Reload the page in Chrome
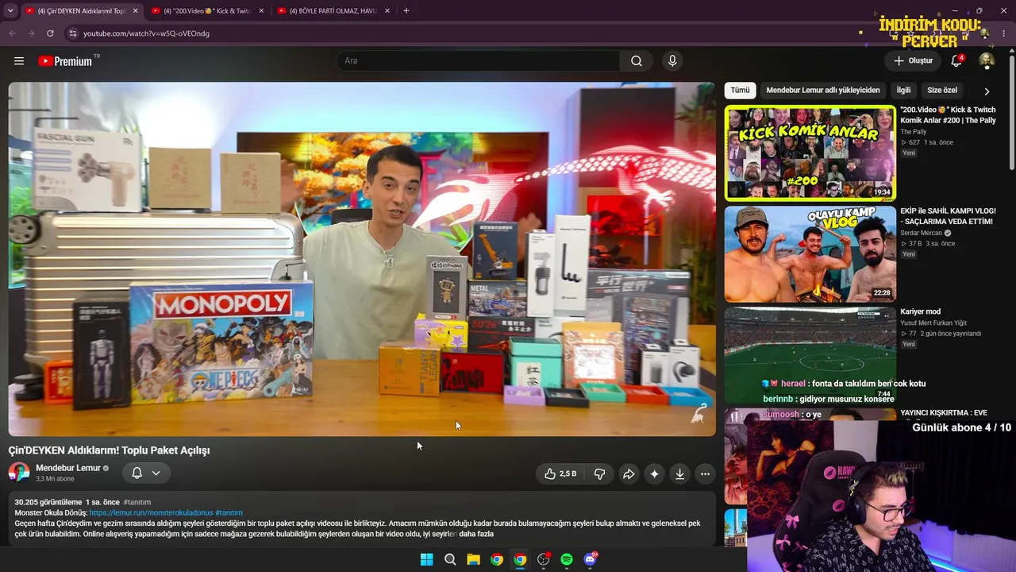The image size is (1016, 572). 50,33
